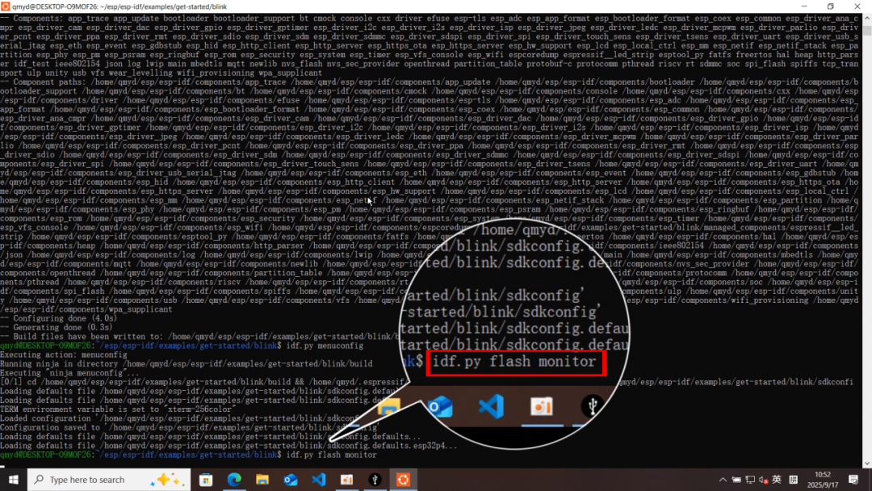Click the '-- Generating done (0.3s)' line
Image resolution: width=872 pixels, height=491 pixels.
(x=57, y=328)
